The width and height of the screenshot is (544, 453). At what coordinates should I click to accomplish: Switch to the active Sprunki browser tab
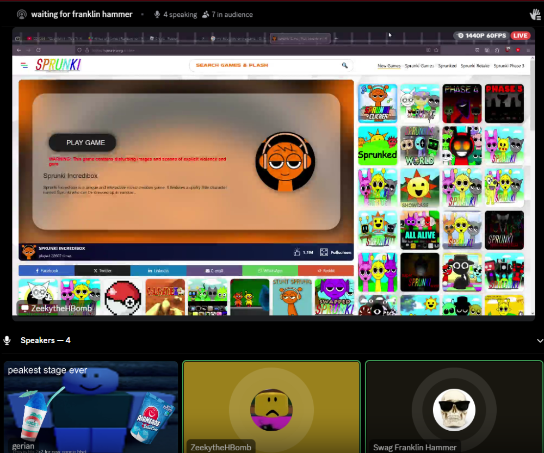300,39
